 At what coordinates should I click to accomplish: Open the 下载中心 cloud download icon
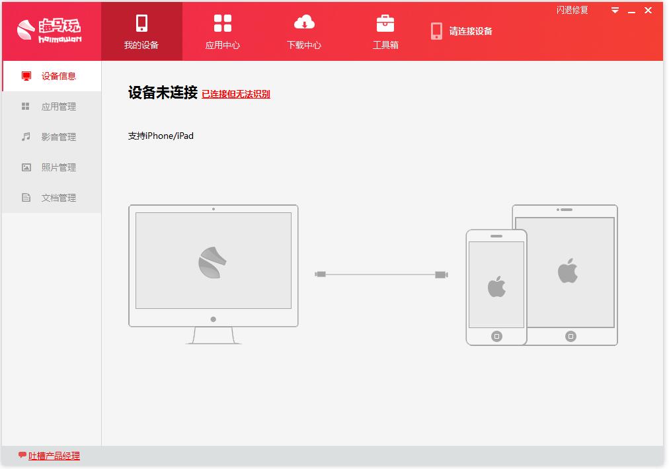coord(303,24)
